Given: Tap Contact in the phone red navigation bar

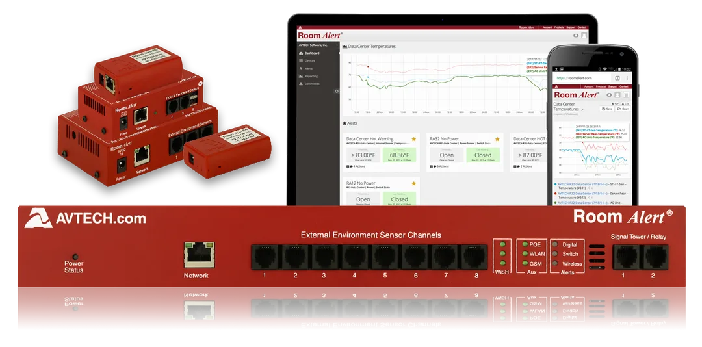Looking at the screenshot, I should click(624, 86).
